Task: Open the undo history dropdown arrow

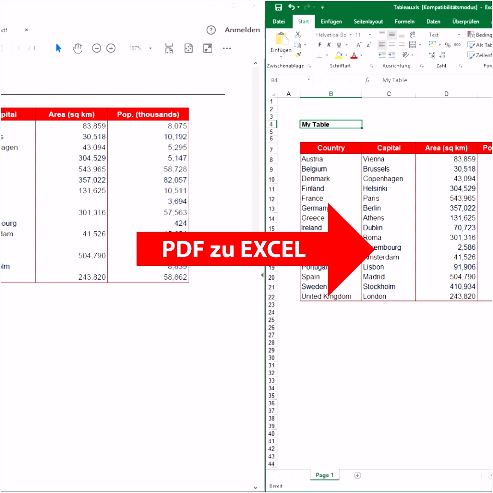Action: 298,7
